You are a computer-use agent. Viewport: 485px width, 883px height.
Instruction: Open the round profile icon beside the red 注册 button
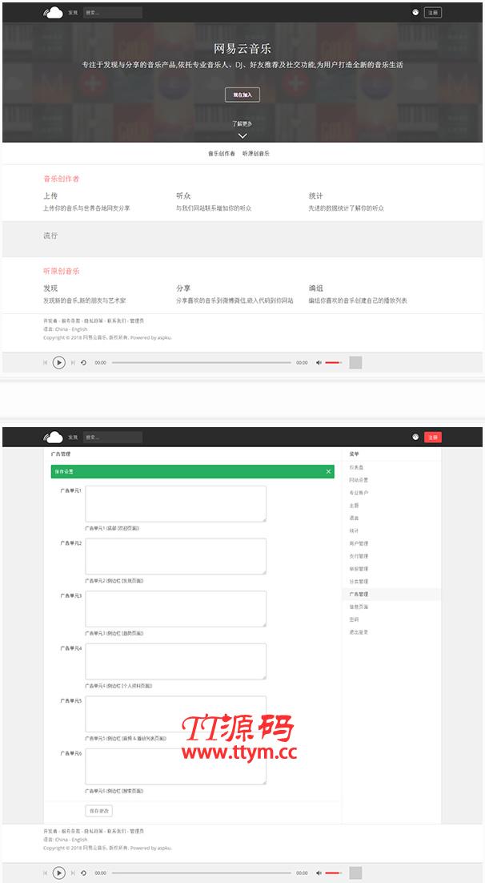pos(415,437)
